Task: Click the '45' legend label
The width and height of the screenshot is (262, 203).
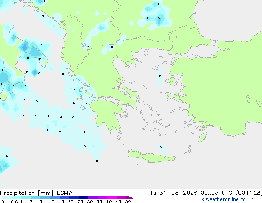Action: point(118,201)
